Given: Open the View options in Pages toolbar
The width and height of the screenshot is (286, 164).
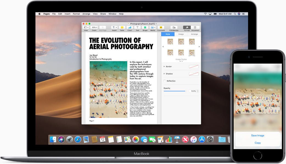Looking at the screenshot, I should point(86,27).
